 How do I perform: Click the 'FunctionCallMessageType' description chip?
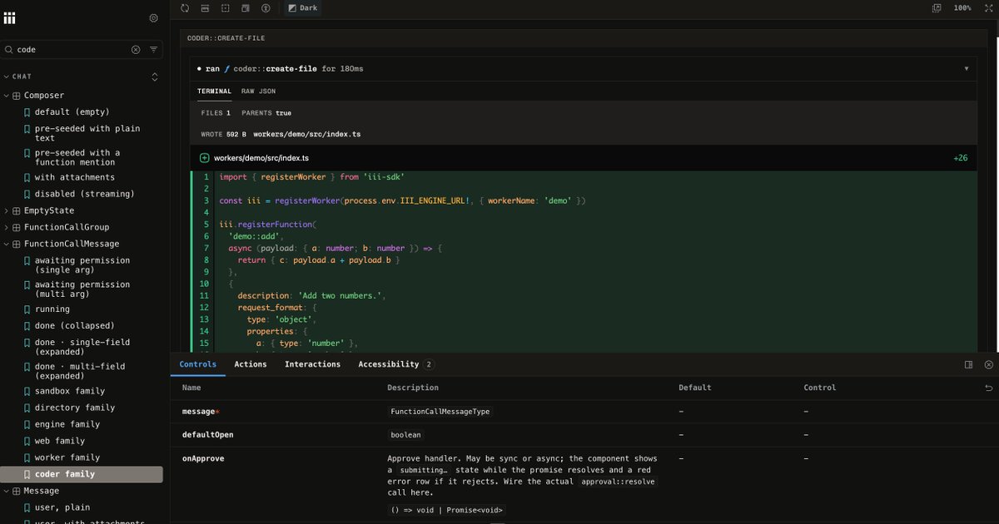point(440,412)
